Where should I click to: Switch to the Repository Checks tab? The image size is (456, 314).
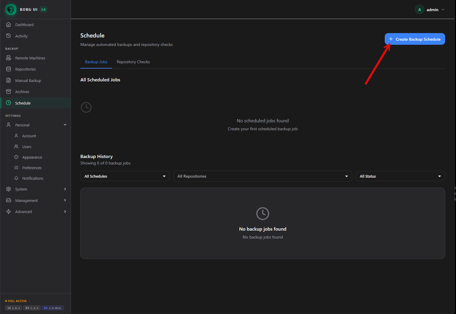tap(133, 62)
